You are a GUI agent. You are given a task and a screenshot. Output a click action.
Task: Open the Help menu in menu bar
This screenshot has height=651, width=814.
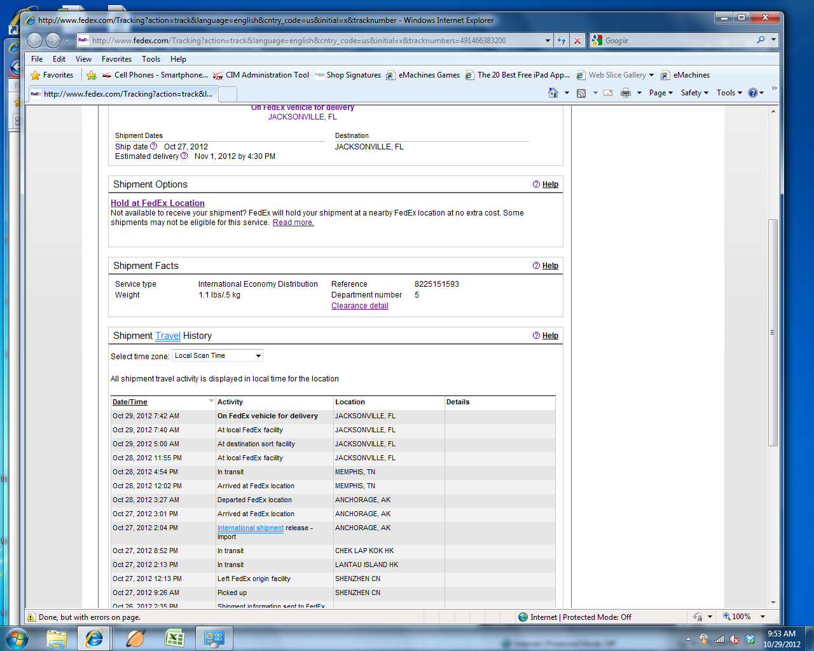click(178, 58)
